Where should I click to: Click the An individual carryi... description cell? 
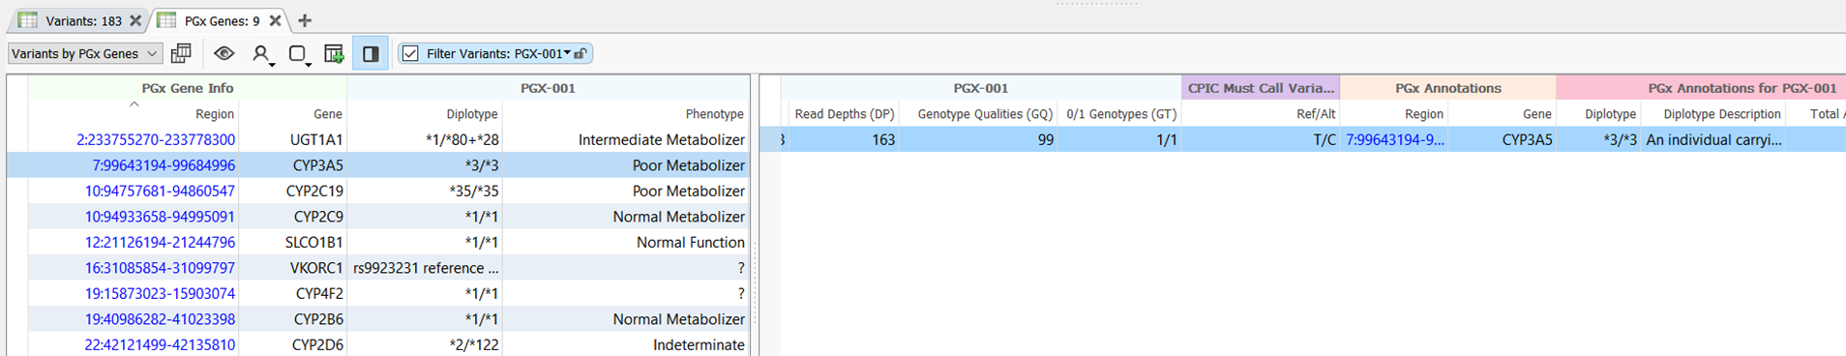(1713, 139)
